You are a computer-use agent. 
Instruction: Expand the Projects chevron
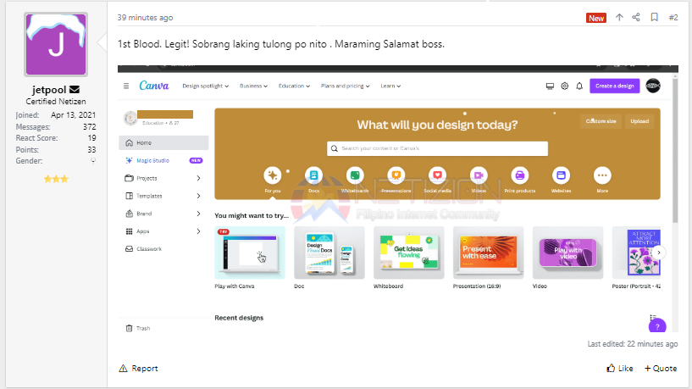(x=198, y=178)
